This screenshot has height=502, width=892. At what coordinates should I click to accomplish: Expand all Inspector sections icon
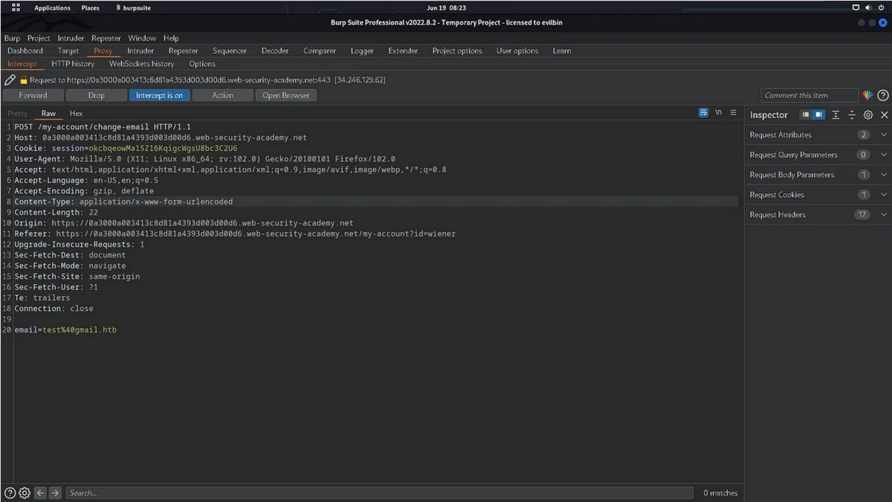[x=836, y=115]
